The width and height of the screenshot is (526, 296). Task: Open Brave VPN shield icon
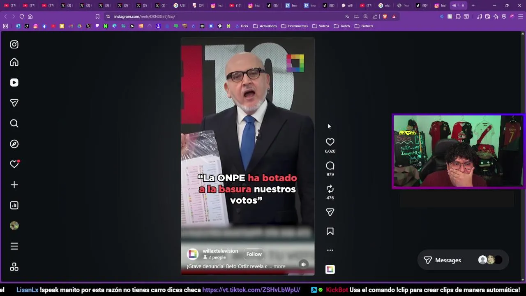coord(504,16)
